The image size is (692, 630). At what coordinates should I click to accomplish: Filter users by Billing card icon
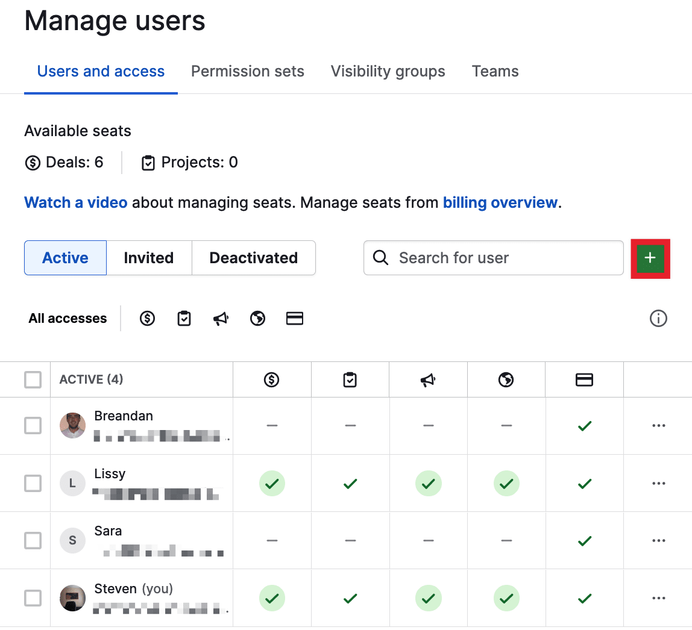pyautogui.click(x=295, y=318)
